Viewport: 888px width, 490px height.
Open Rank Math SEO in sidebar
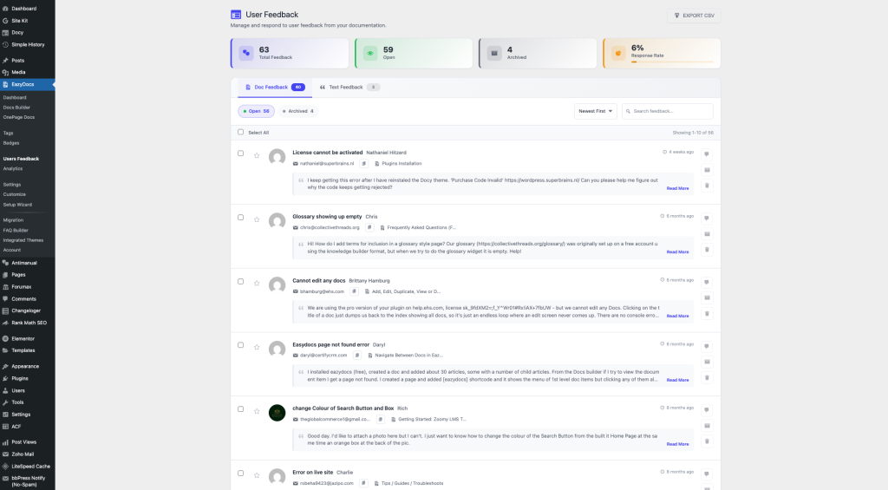coord(27,323)
